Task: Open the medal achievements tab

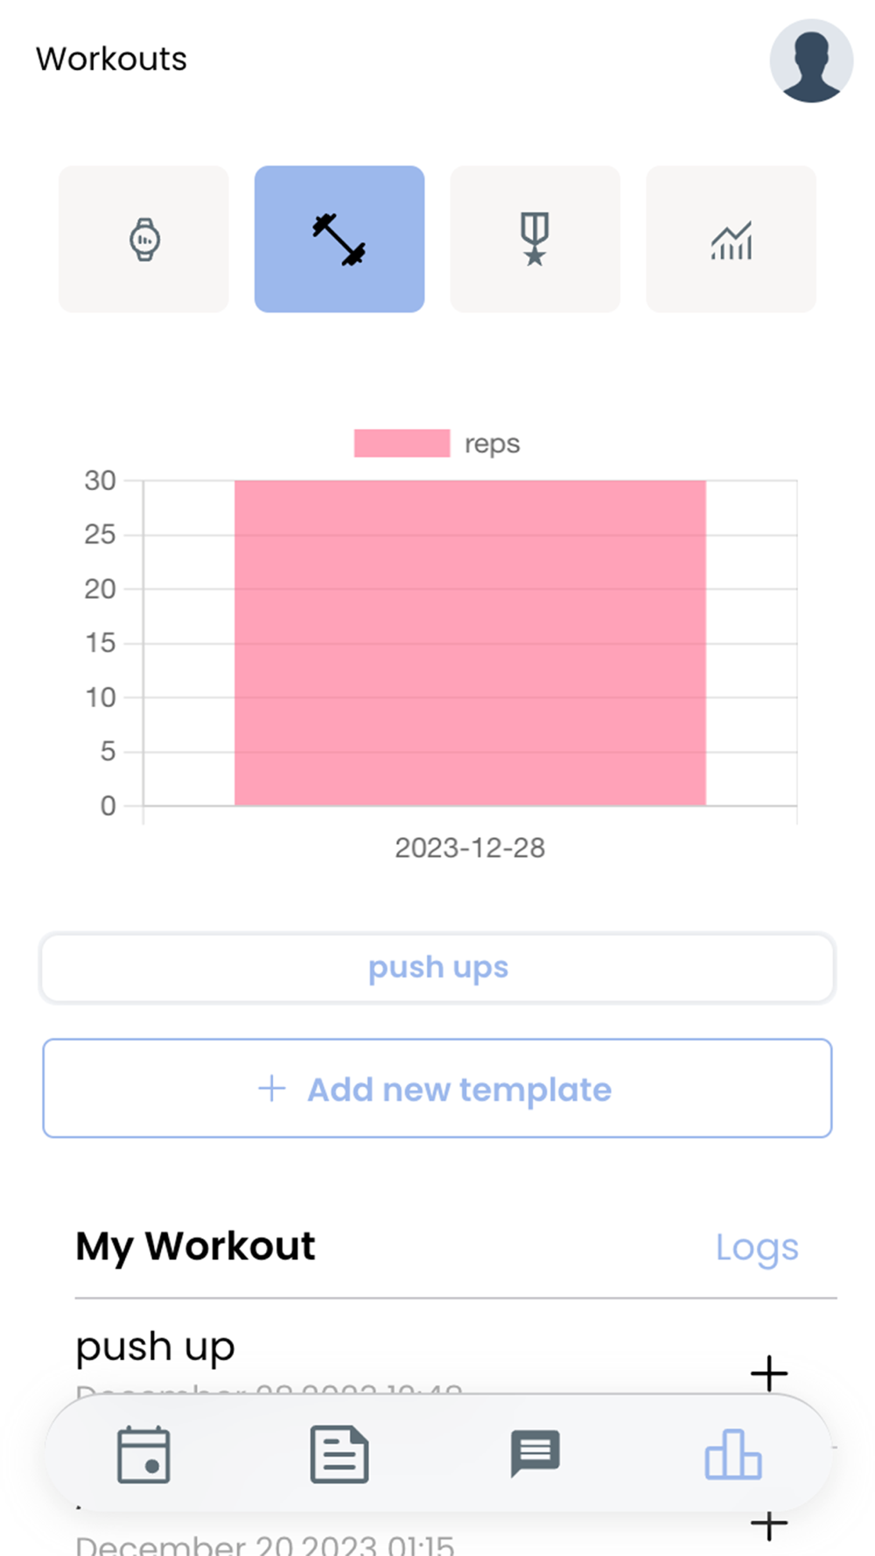Action: (535, 239)
